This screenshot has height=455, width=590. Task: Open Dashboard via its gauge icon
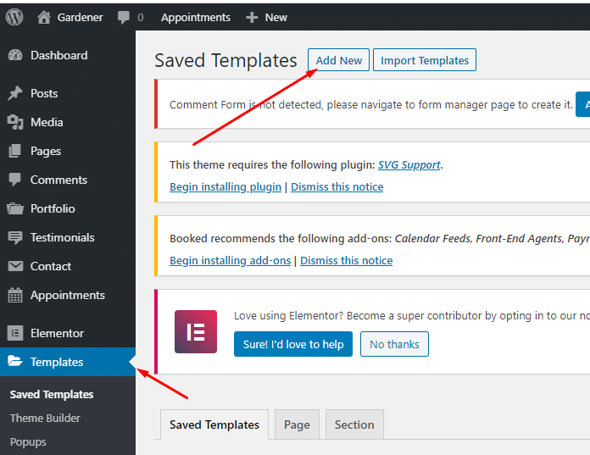15,55
